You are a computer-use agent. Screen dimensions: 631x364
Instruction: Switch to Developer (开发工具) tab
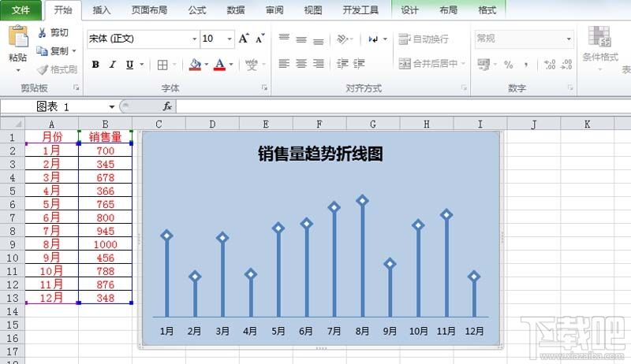coord(360,10)
